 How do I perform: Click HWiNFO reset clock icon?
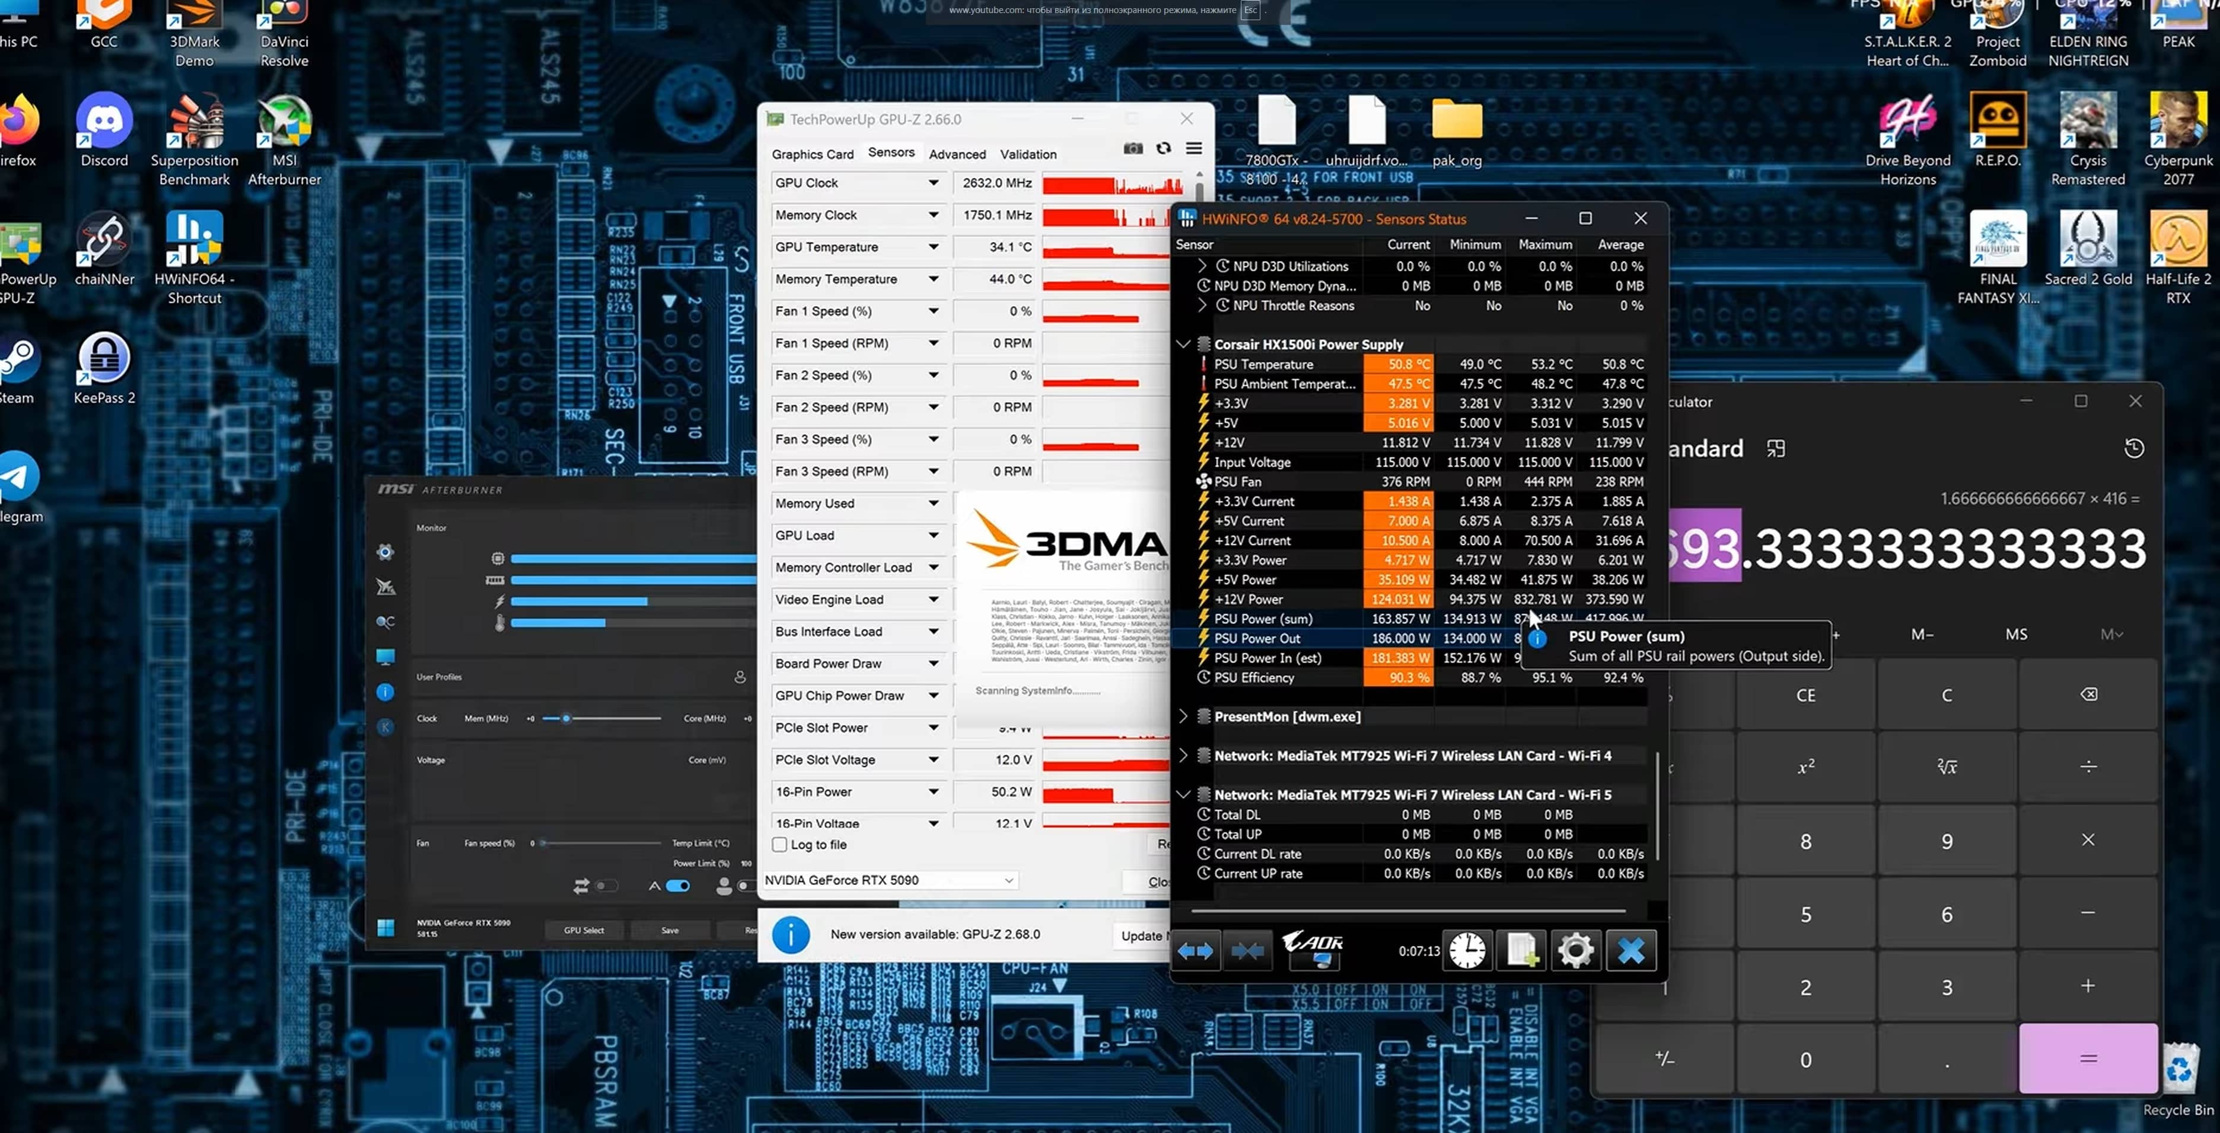[x=1467, y=951]
